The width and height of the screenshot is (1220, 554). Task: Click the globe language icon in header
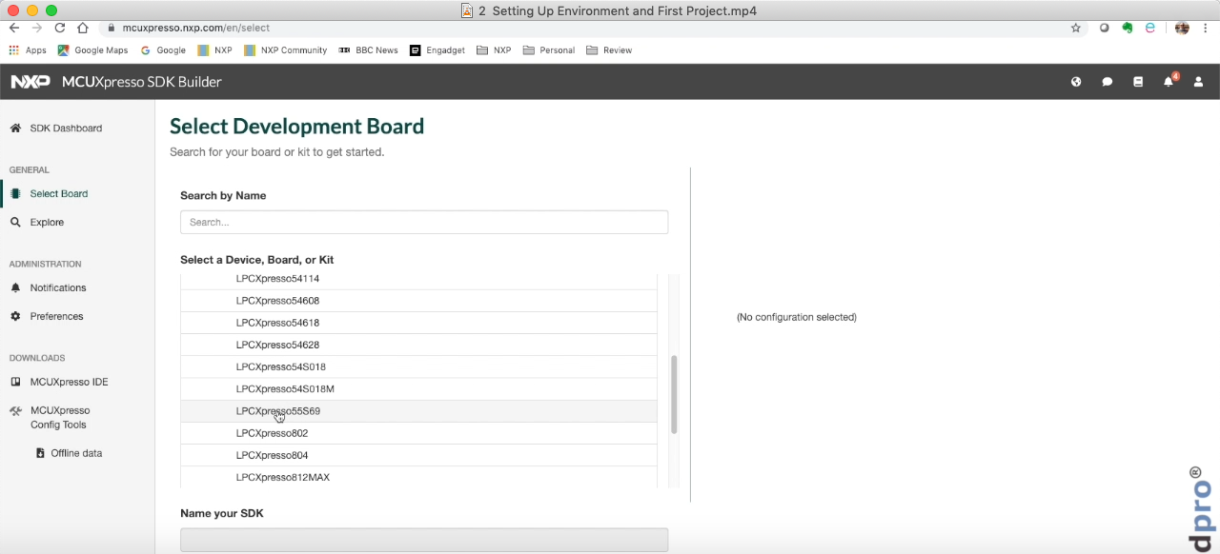[x=1076, y=82]
